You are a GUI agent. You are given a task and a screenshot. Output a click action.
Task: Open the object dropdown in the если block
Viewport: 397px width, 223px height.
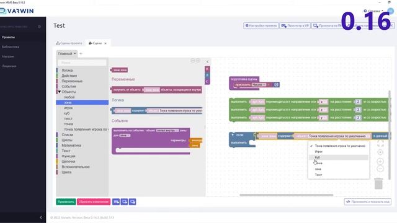point(339,136)
